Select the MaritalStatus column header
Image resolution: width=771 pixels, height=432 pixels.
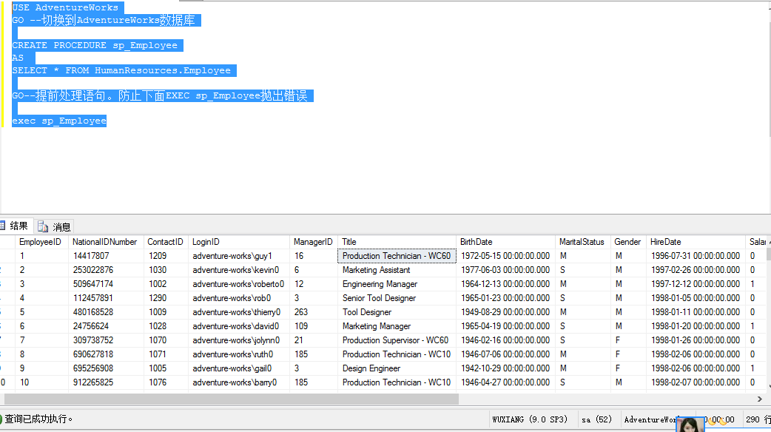583,242
